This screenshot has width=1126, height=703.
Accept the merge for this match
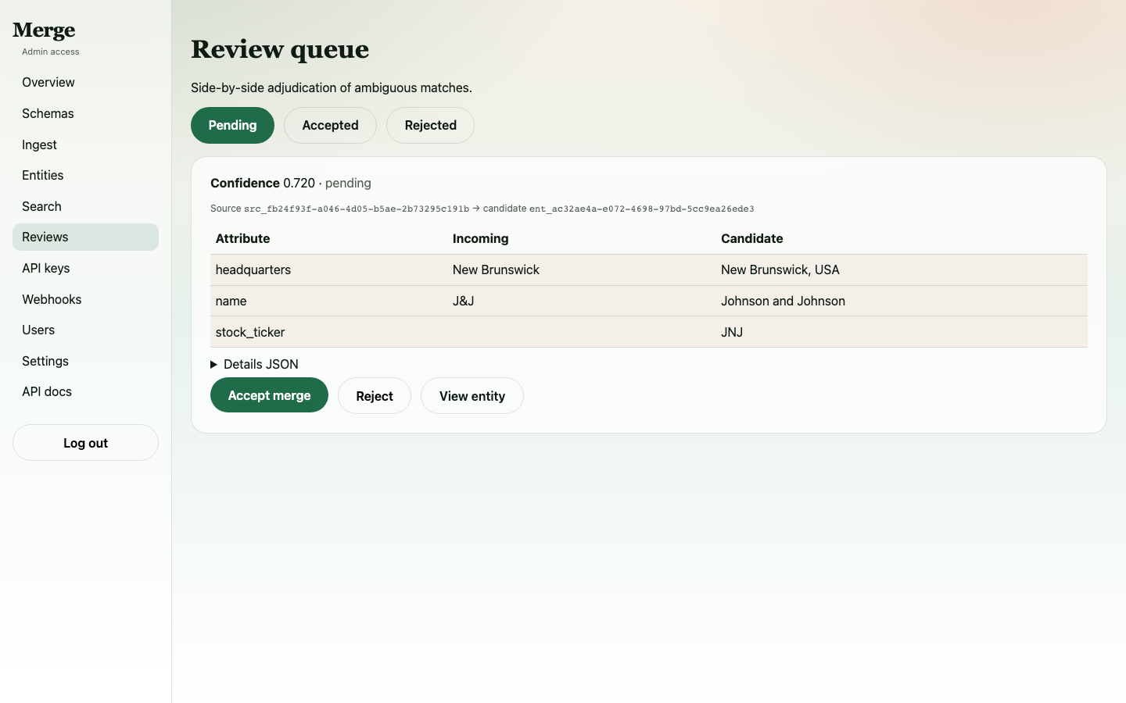click(269, 395)
